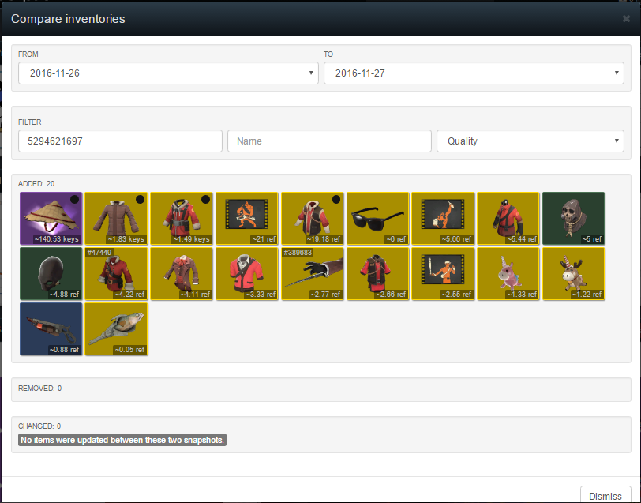
Task: Select the conical hat item worth 140.53 keys
Action: pyautogui.click(x=51, y=219)
